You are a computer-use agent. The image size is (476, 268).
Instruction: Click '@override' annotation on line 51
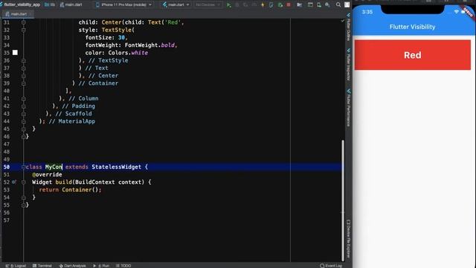click(x=47, y=174)
